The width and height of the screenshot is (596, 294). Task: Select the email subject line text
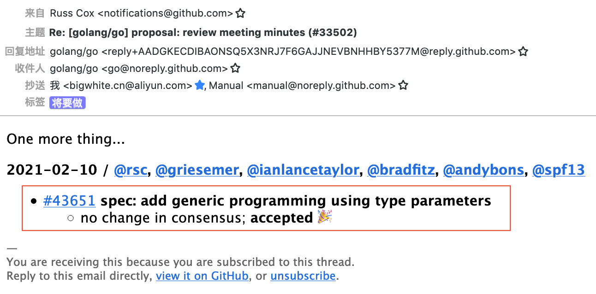click(203, 32)
